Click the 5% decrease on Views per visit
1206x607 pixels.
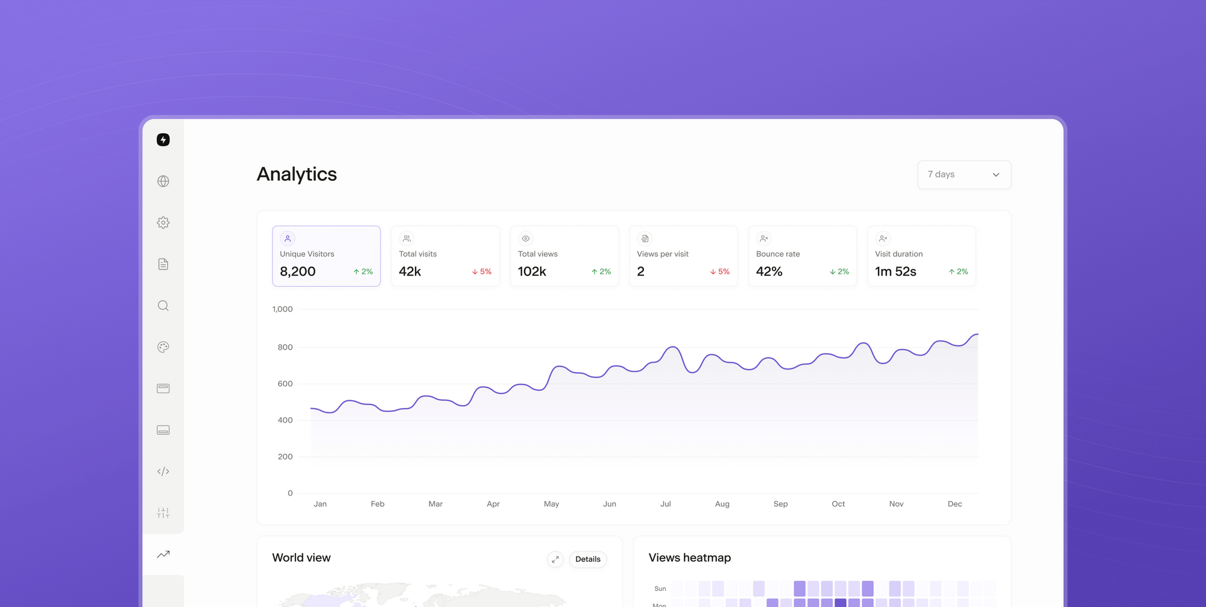pyautogui.click(x=720, y=272)
